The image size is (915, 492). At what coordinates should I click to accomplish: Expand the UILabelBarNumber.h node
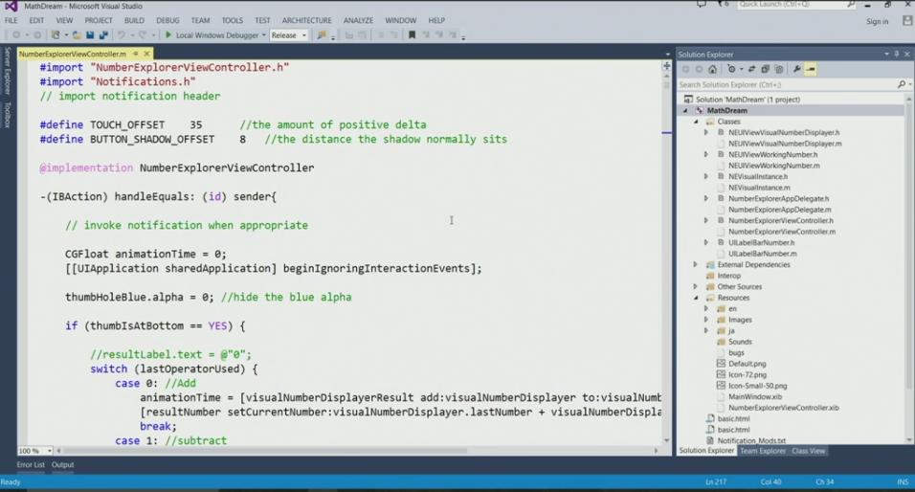(706, 242)
